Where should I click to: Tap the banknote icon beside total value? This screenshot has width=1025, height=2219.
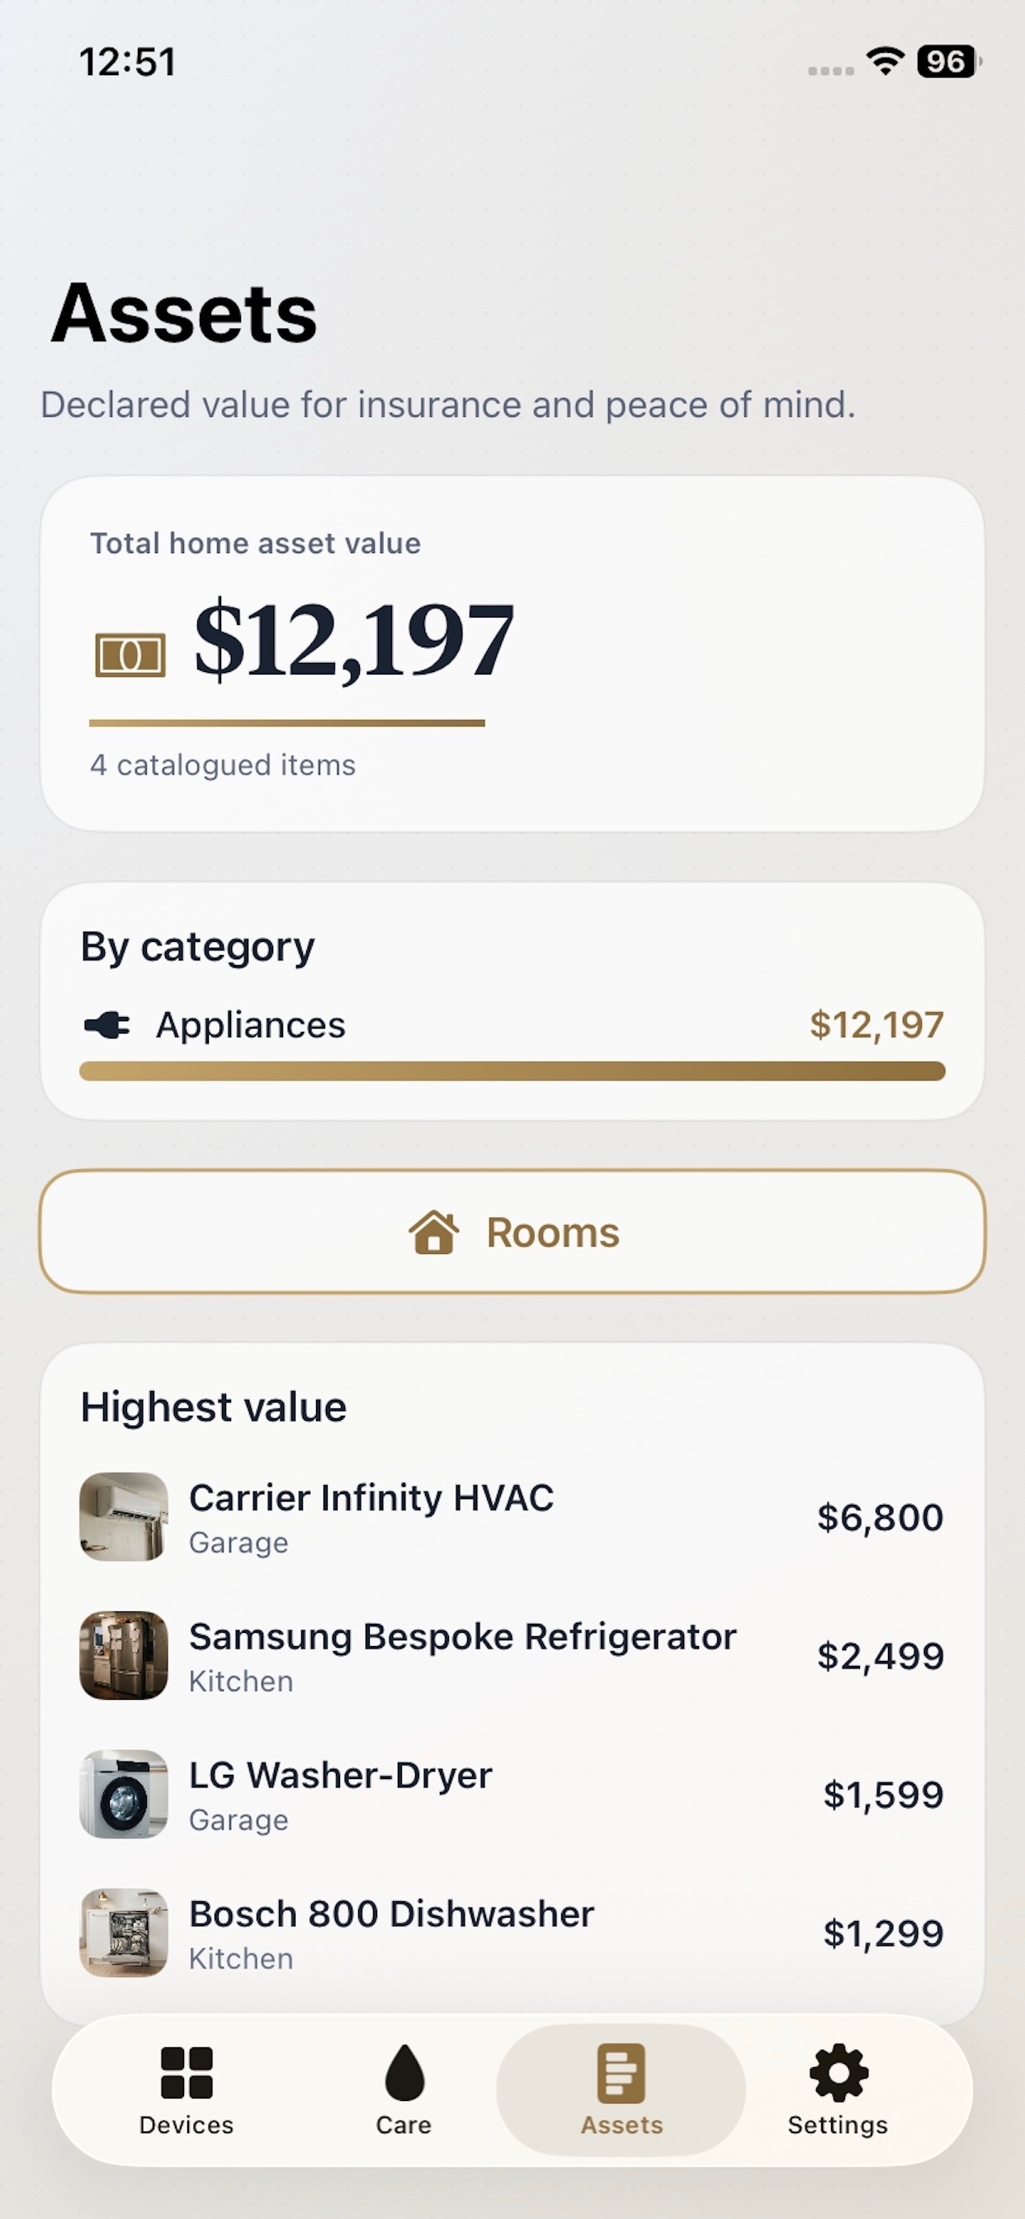click(130, 655)
